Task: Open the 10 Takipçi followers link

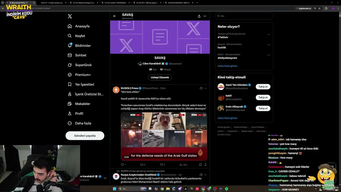Action: click(x=165, y=69)
